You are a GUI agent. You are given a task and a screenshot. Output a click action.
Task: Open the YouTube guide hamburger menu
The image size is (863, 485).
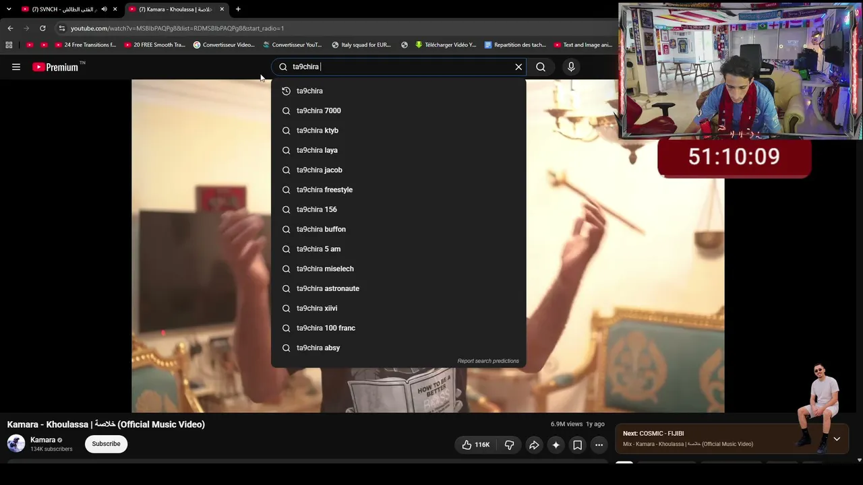[x=16, y=67]
